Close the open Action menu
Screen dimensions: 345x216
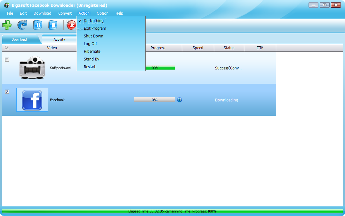pos(84,13)
